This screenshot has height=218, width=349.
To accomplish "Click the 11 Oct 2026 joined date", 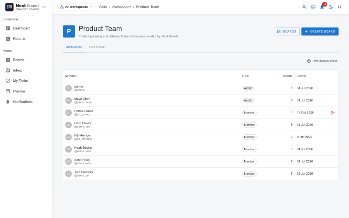I will [x=305, y=113].
